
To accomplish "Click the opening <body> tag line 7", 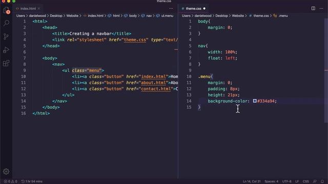I will tap(50, 58).
